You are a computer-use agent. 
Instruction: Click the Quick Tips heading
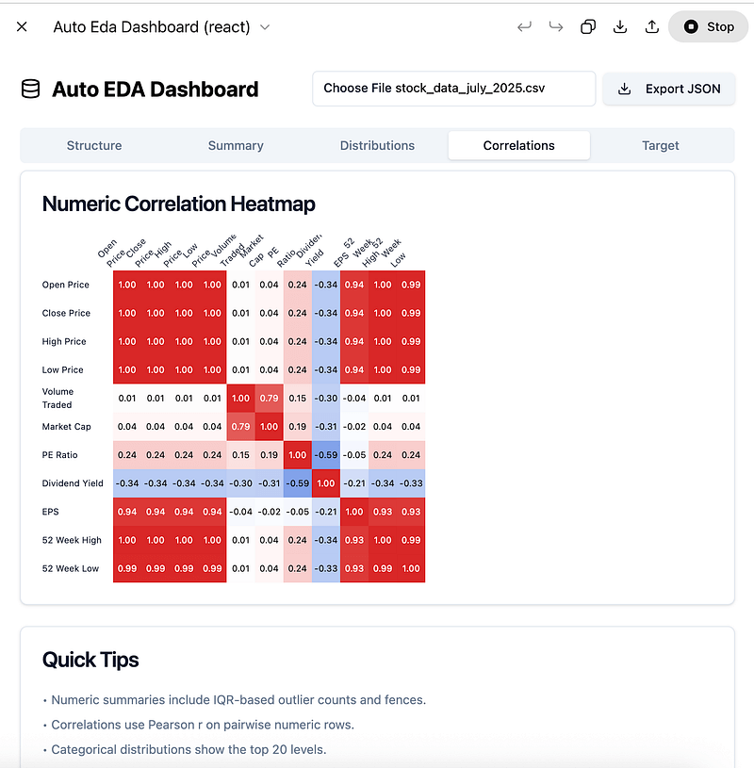[x=90, y=660]
